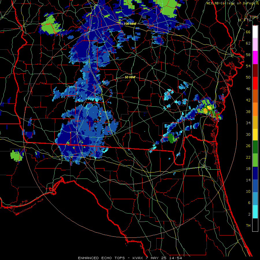The height and width of the screenshot is (260, 260).
Task: Click legend value "18"
Action: 248,169
